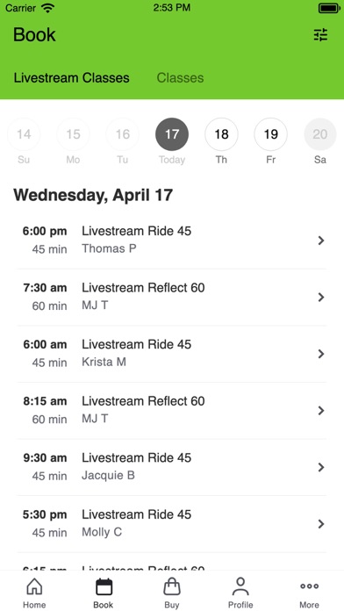Select today's date circle 17
Viewport: 344px width, 611px height.
(172, 134)
